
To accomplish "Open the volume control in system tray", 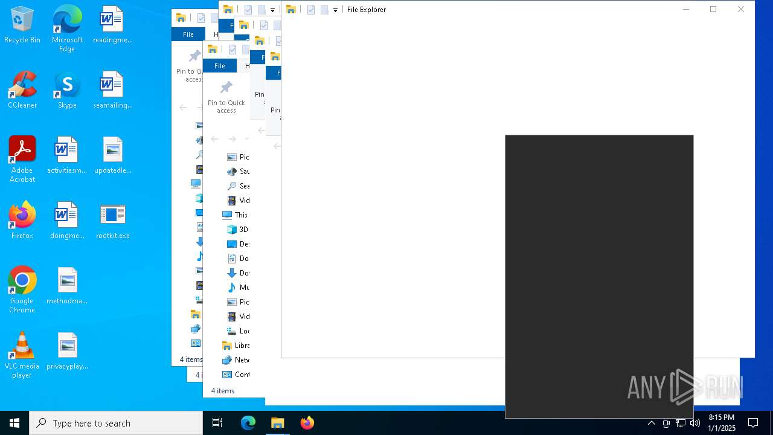I will 695,423.
